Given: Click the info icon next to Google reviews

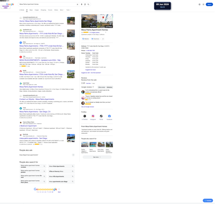Looking at the screenshot, I should click(x=94, y=87).
